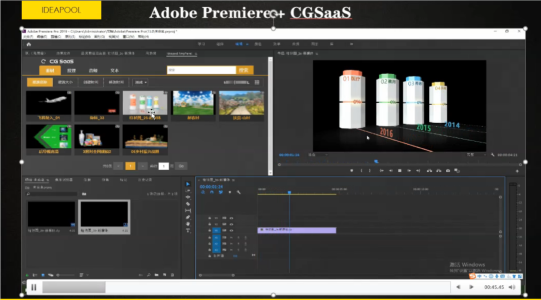Viewport: 541px width, 300px height.
Task: Switch to the 文本 tab in CG SaaS
Action: [115, 70]
